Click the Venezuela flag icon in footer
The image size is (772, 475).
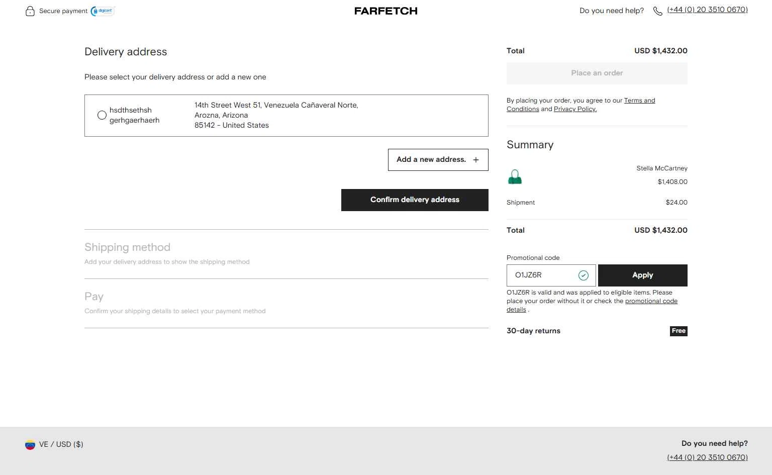tap(30, 445)
